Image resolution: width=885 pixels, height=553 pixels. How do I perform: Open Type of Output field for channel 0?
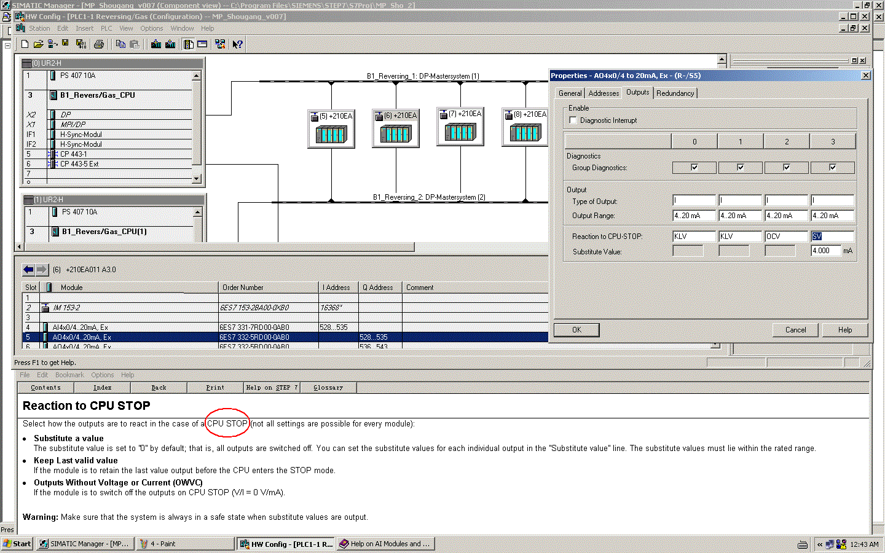click(x=694, y=200)
